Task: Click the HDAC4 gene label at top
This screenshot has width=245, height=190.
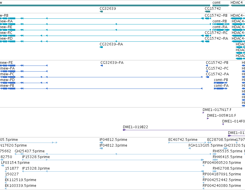Action: 237,3
